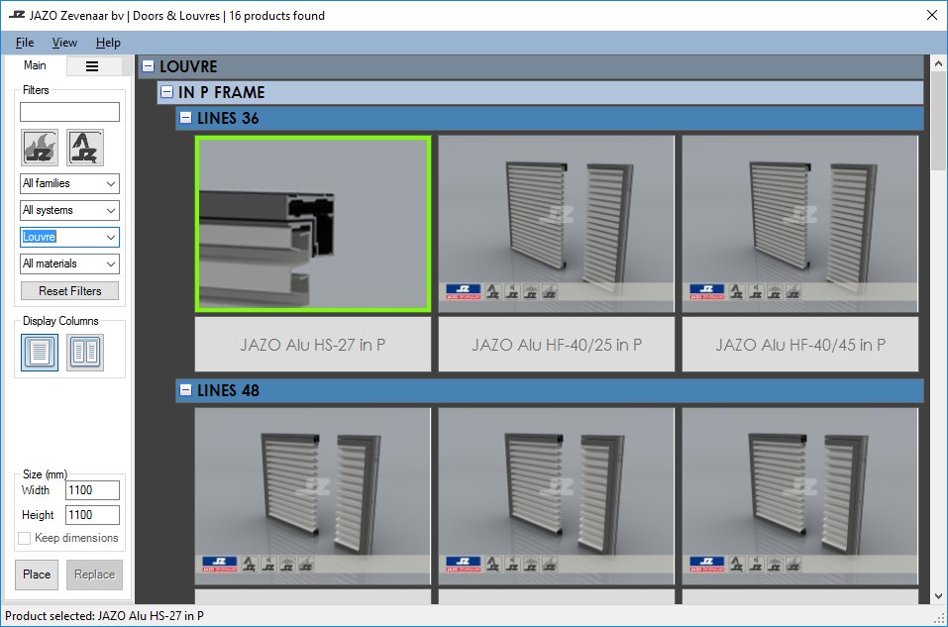Select first louvre thumbnail under LINES 48
Image resolution: width=948 pixels, height=627 pixels.
click(313, 496)
